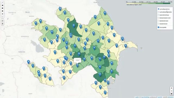Click the TBILISI map label
This screenshot has width=174, height=98.
[x=27, y=12]
